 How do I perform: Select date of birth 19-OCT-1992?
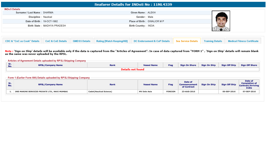point(50,21)
